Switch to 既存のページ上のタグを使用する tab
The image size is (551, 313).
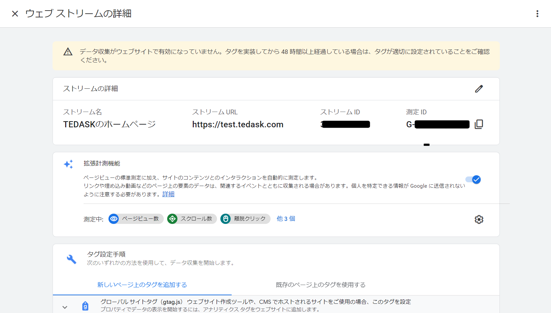pyautogui.click(x=320, y=285)
